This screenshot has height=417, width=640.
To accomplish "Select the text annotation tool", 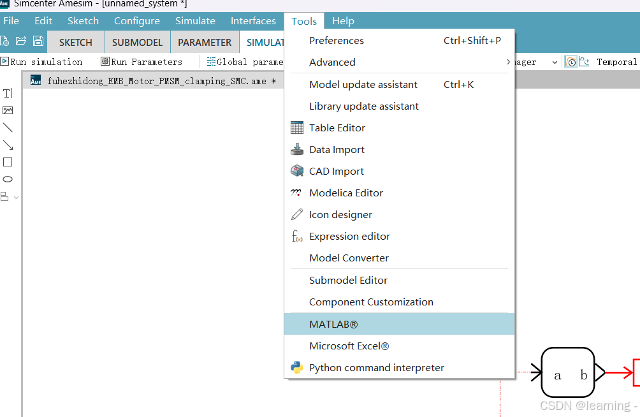I will pos(8,94).
